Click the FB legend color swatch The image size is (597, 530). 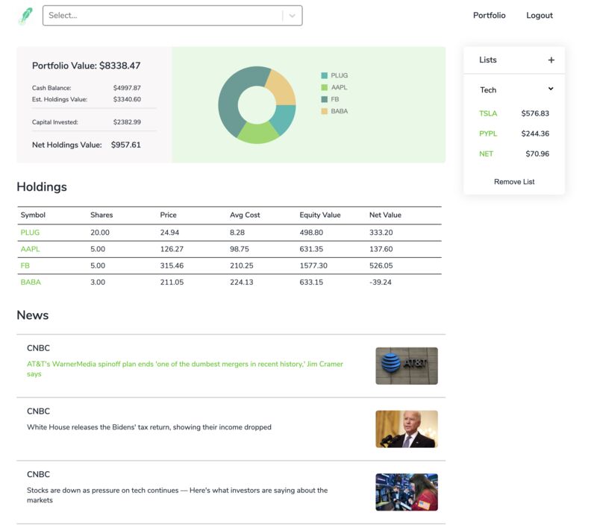324,99
